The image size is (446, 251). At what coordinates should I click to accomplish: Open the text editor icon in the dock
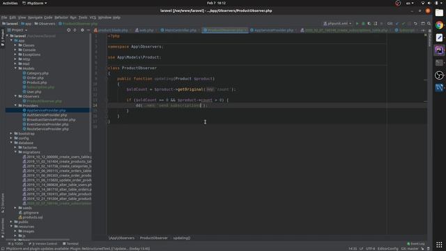point(439,38)
